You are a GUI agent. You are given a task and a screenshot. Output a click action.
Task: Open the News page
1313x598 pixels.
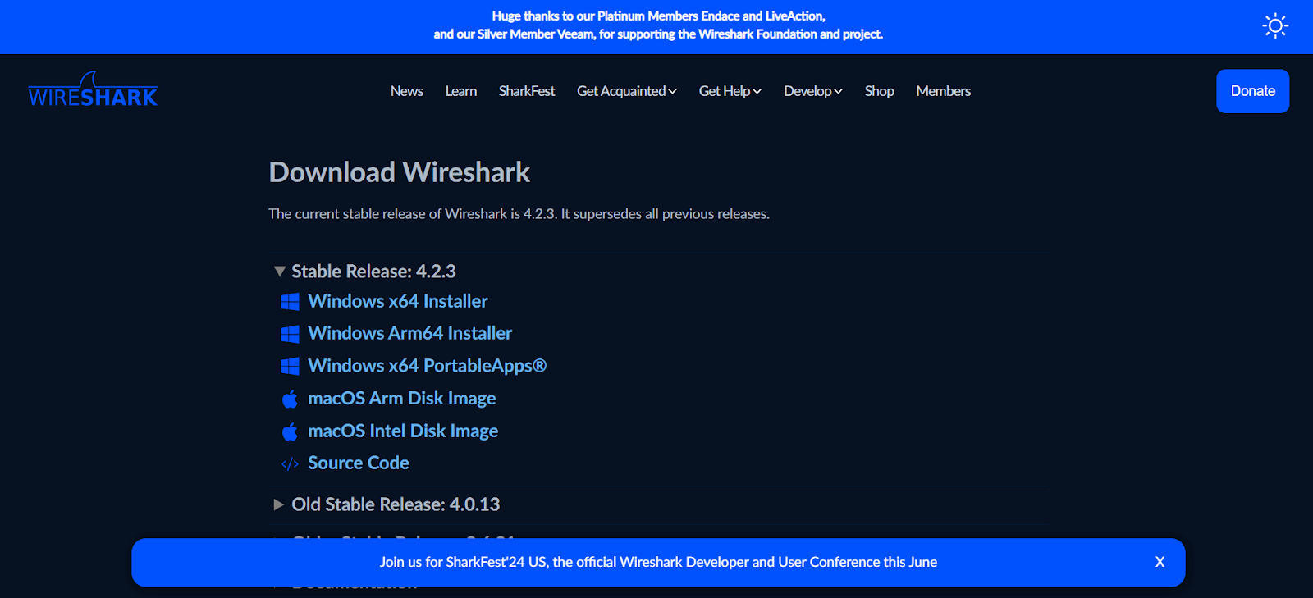pos(407,91)
